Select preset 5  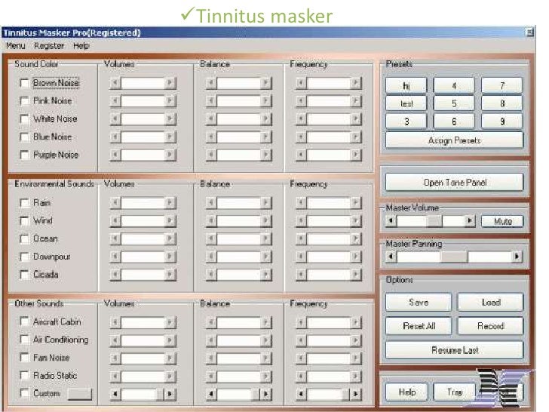(454, 103)
